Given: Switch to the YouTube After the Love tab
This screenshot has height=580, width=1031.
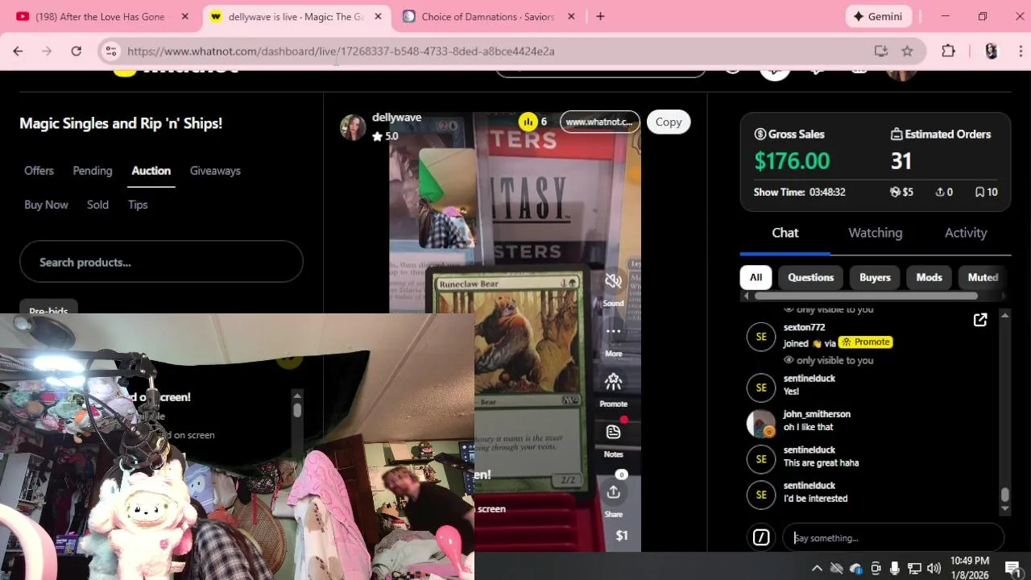Looking at the screenshot, I should [x=102, y=16].
